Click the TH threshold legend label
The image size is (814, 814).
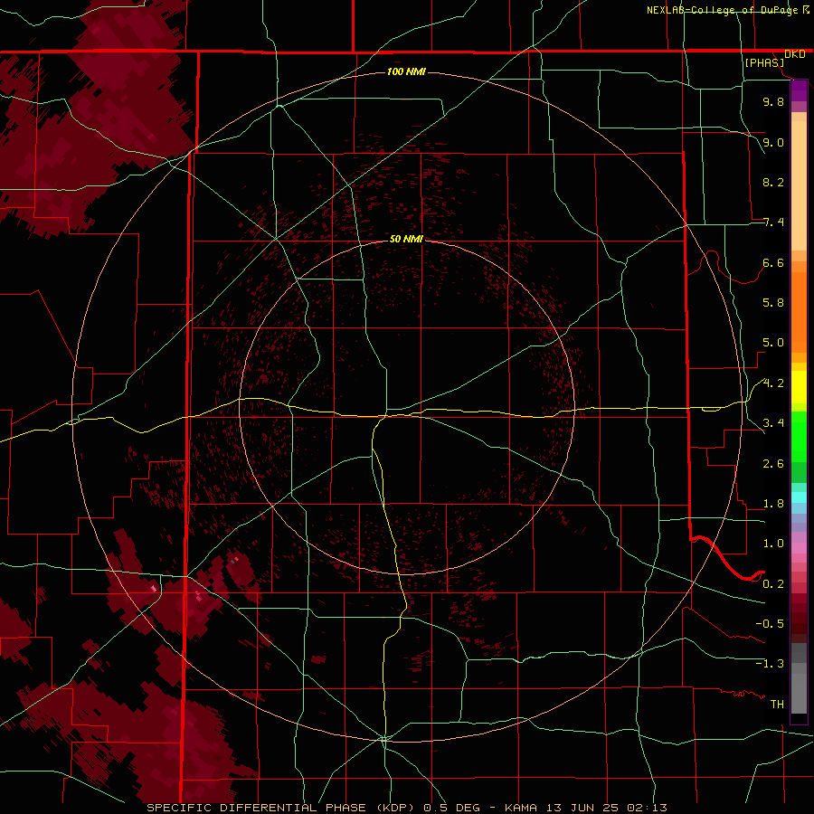point(777,705)
